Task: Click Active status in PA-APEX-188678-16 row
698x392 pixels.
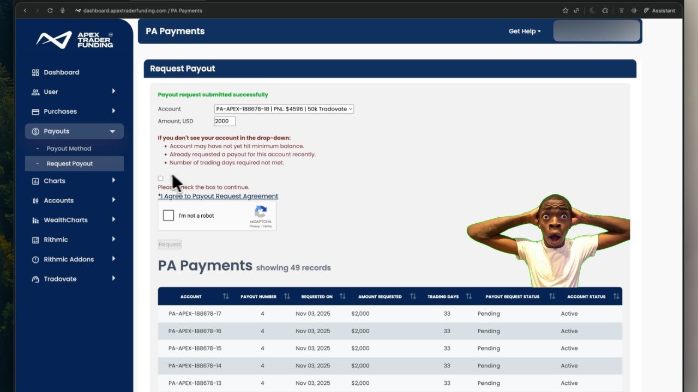Action: (x=569, y=331)
